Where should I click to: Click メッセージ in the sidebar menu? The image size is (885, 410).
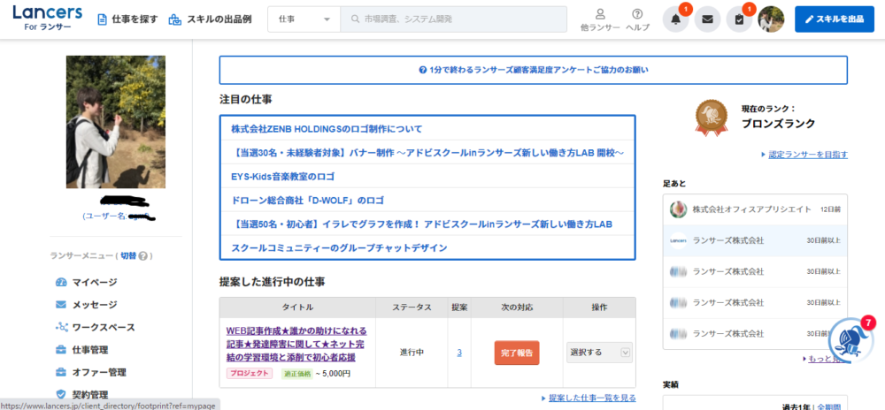pos(95,305)
